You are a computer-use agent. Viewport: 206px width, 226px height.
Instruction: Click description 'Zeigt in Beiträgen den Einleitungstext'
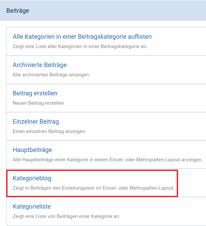94,188
